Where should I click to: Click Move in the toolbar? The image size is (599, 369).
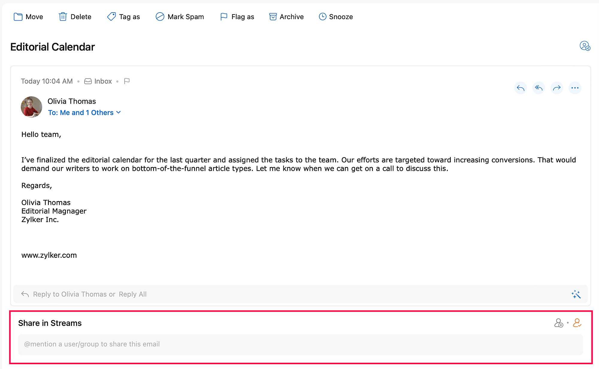pos(28,17)
